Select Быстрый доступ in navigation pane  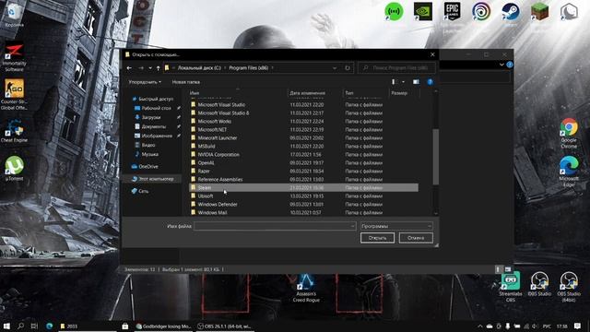click(x=156, y=99)
